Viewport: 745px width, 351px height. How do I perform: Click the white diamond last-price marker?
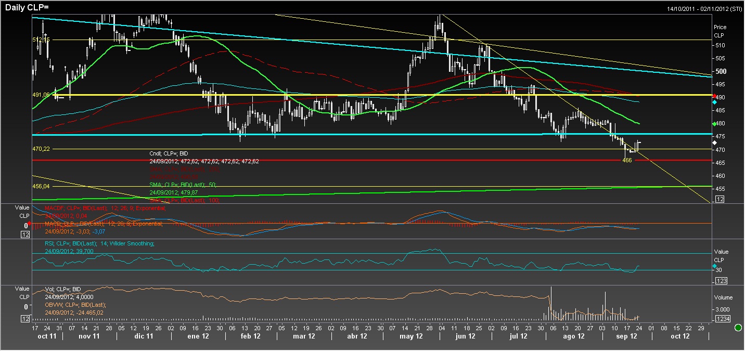pos(714,142)
